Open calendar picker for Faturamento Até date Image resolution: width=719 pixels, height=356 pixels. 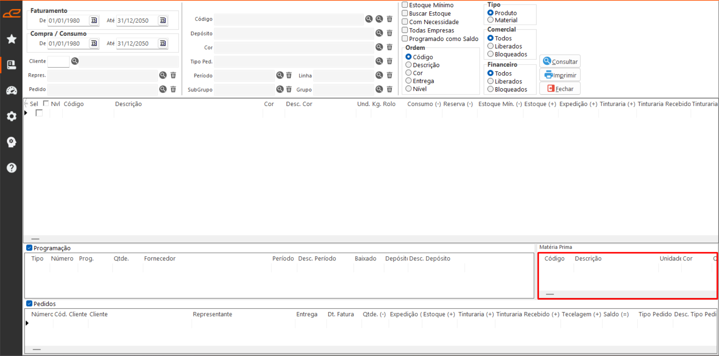pos(163,20)
